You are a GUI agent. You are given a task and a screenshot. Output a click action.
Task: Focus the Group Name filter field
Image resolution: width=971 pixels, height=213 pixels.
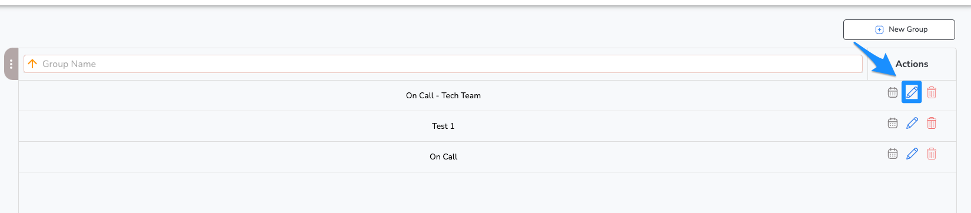[443, 64]
